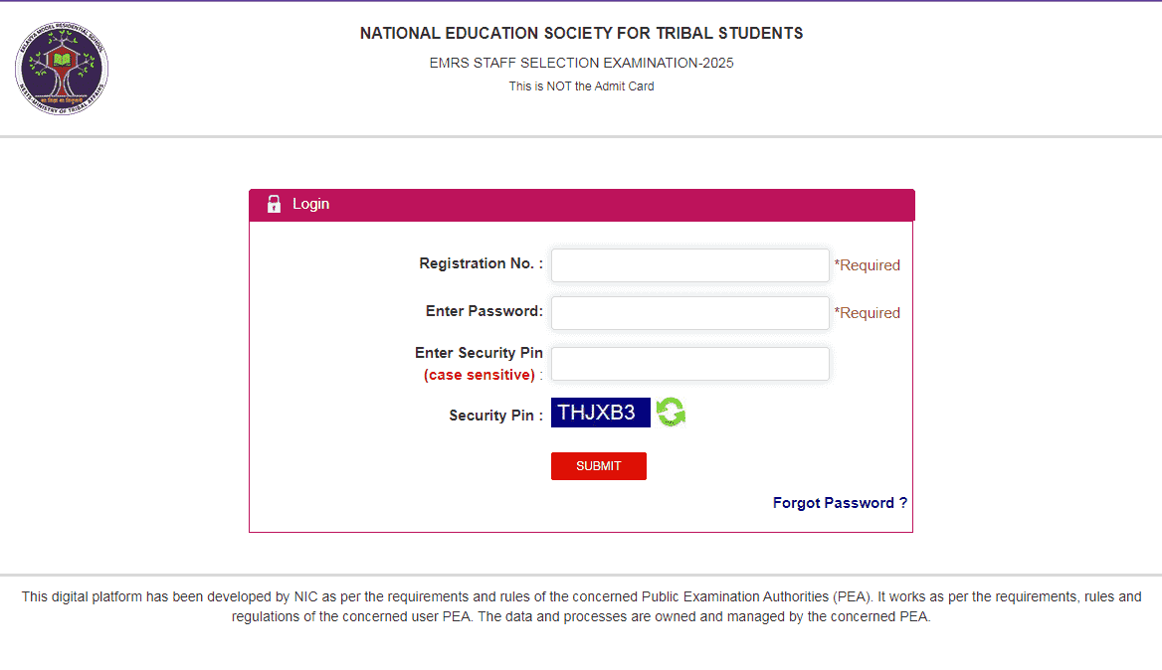The width and height of the screenshot is (1162, 670).
Task: Refresh the security pin captcha
Action: click(x=671, y=413)
